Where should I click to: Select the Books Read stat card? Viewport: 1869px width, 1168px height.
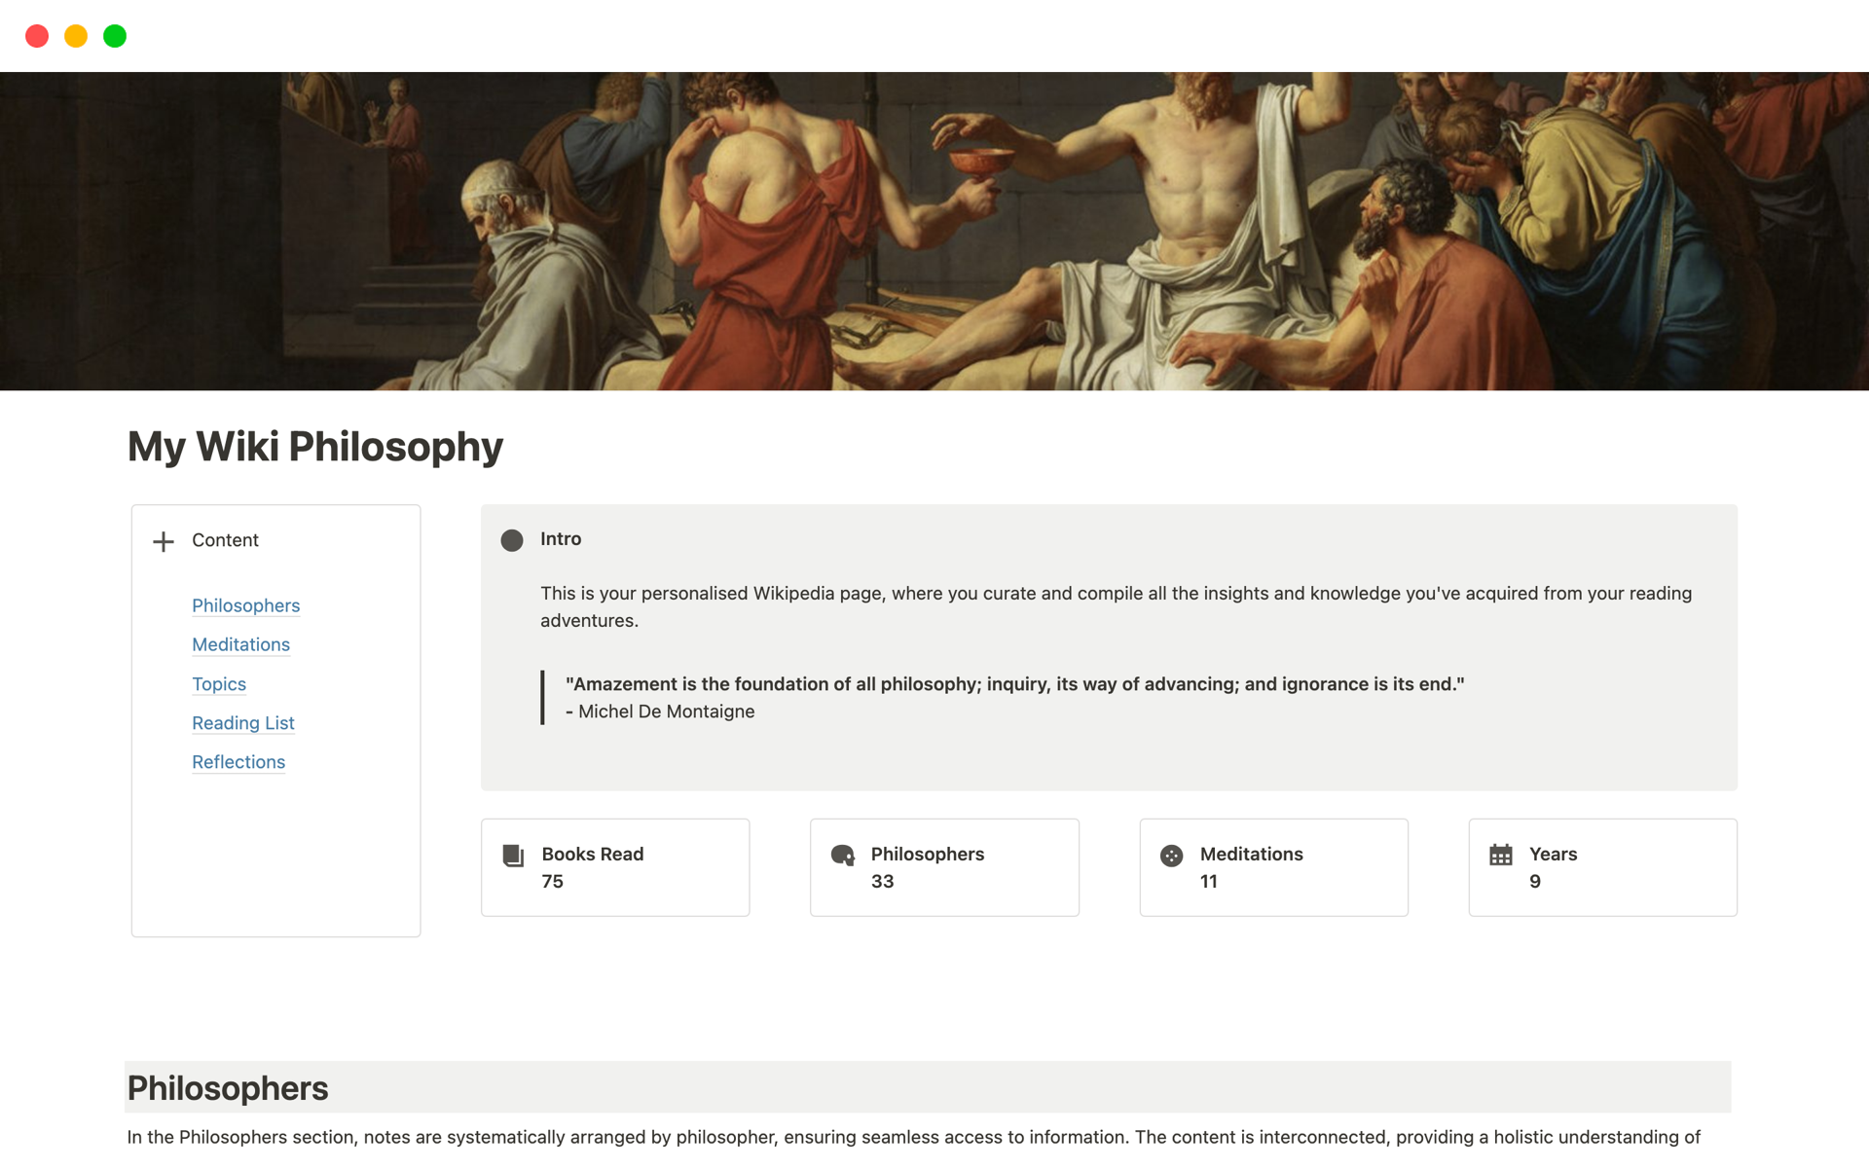click(x=615, y=867)
